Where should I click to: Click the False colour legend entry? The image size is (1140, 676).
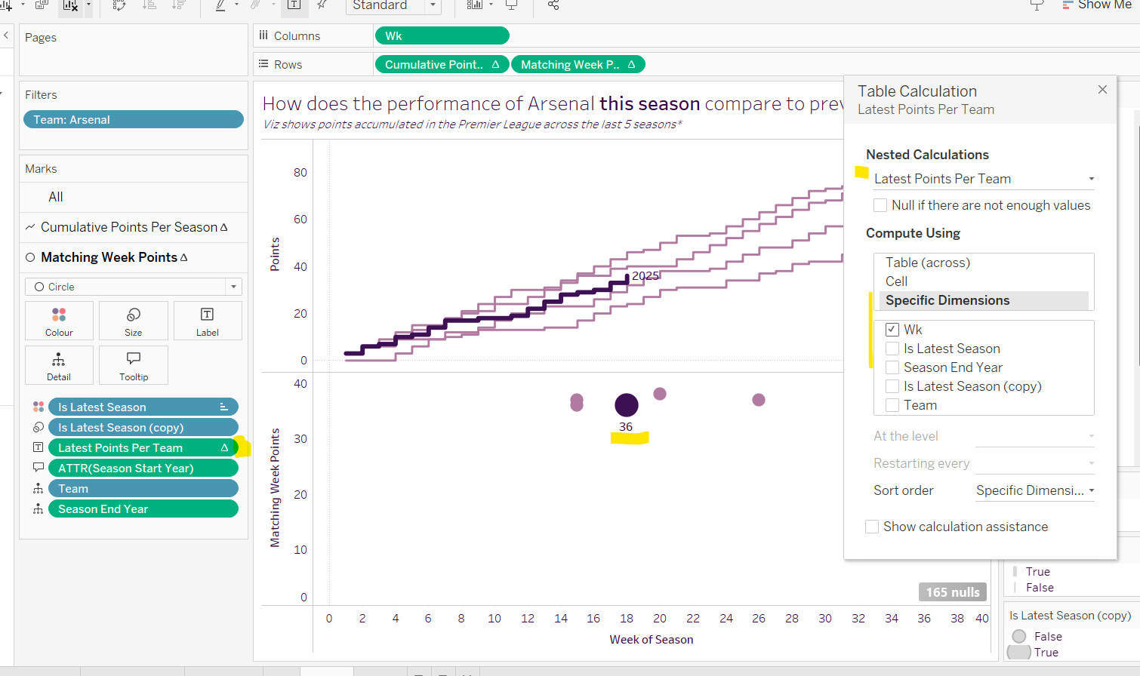pos(1040,588)
